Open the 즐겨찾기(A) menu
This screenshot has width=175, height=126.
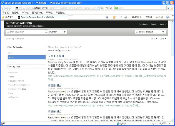click(37, 12)
